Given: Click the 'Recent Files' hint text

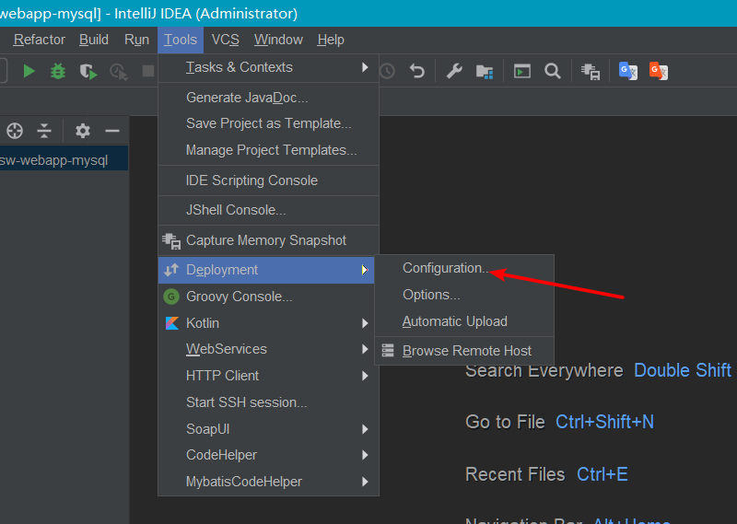Looking at the screenshot, I should click(x=515, y=474).
